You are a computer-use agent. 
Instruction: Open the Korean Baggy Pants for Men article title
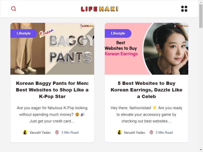click(x=52, y=90)
